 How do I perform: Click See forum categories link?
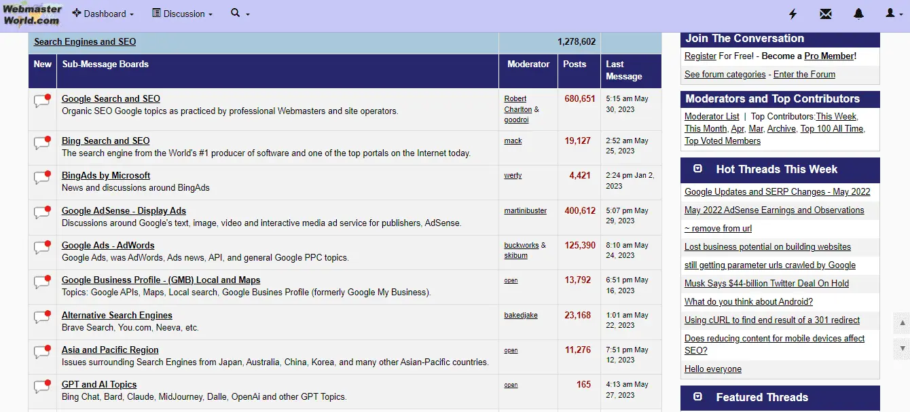pyautogui.click(x=725, y=75)
